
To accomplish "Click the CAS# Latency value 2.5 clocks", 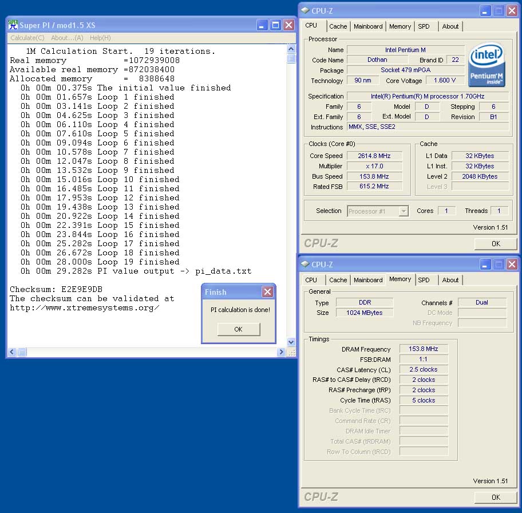I will 424,369.
